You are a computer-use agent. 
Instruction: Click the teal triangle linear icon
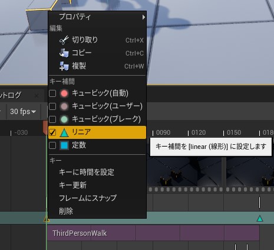[64, 132]
